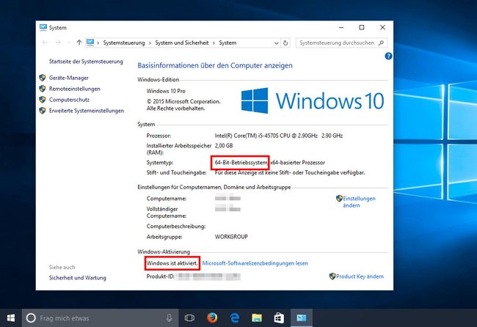
Task: Click Basisinformationen über den Computer anzeigen heading
Action: [215, 65]
